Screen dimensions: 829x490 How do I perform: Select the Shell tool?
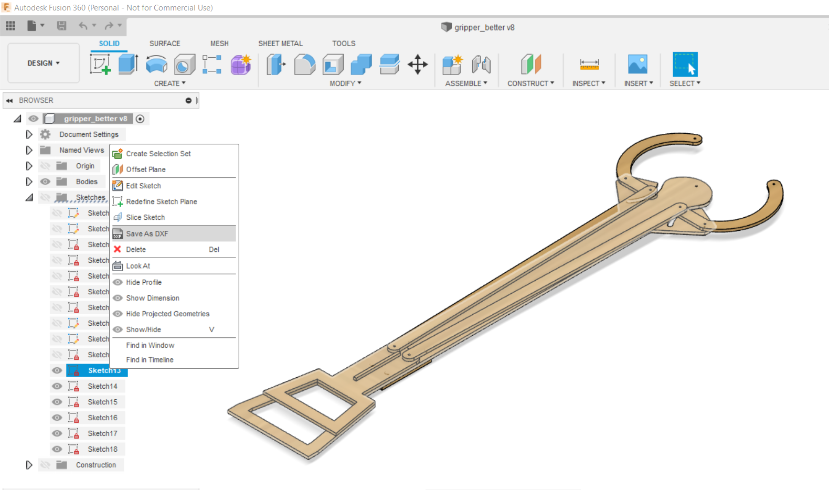point(333,65)
